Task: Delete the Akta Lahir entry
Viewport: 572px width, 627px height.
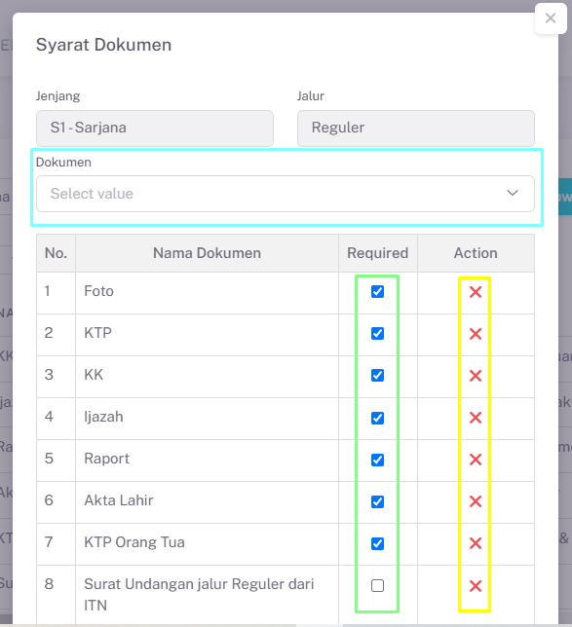Action: 476,501
